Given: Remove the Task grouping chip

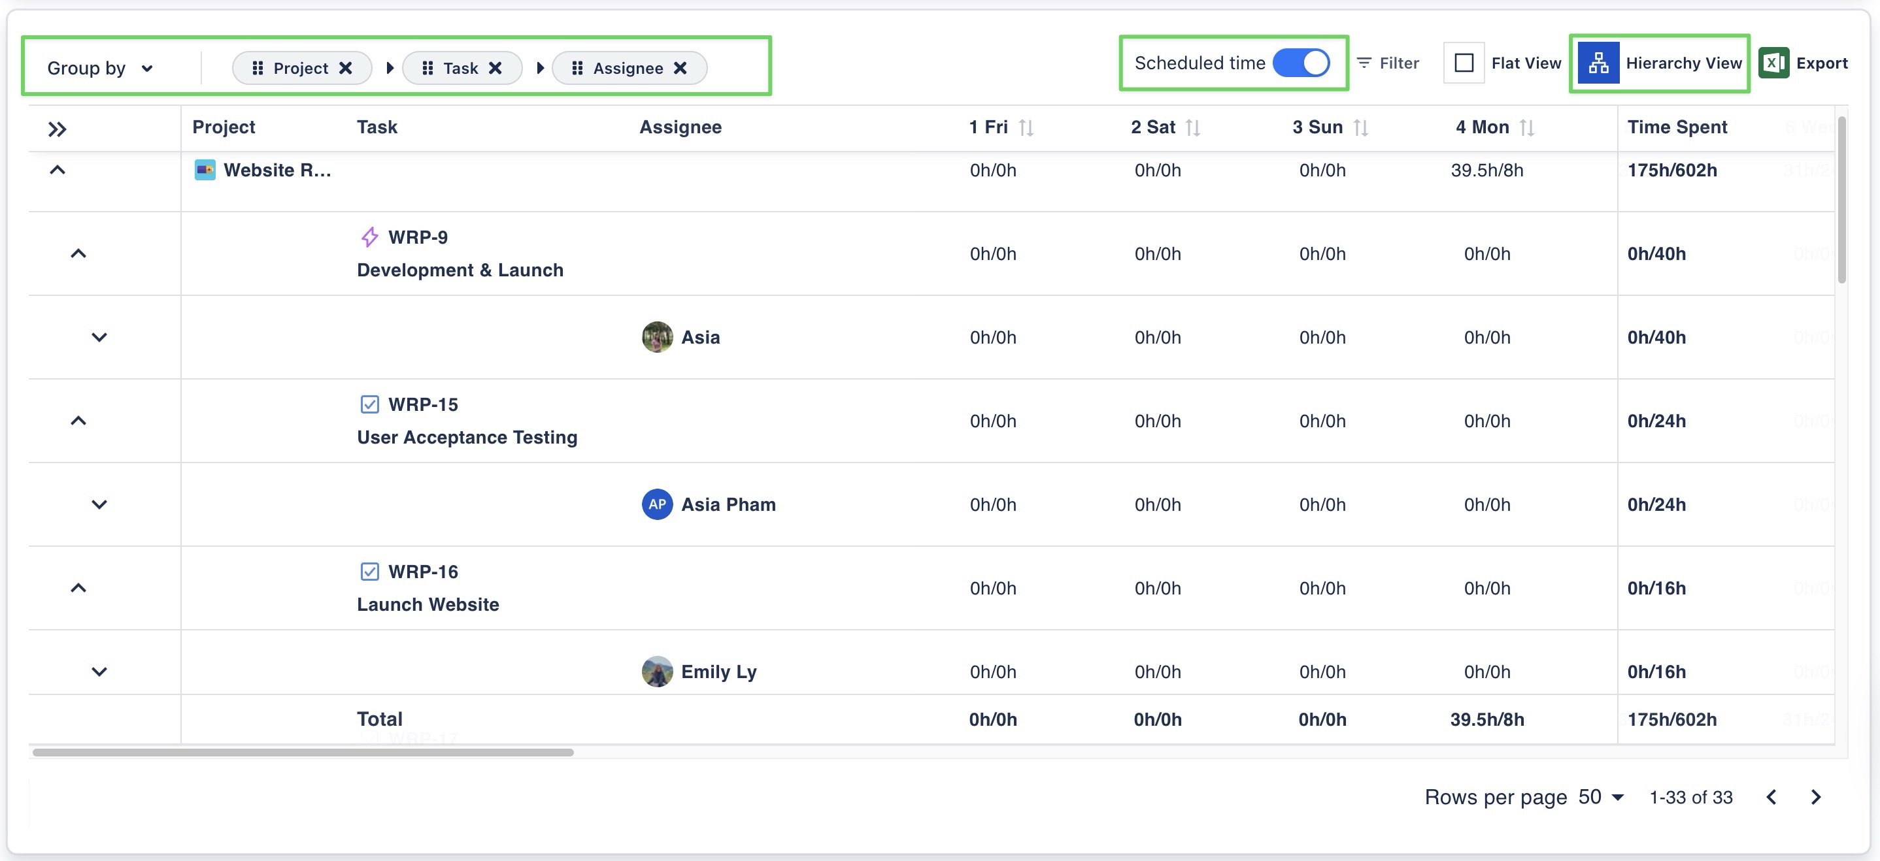Looking at the screenshot, I should point(495,68).
